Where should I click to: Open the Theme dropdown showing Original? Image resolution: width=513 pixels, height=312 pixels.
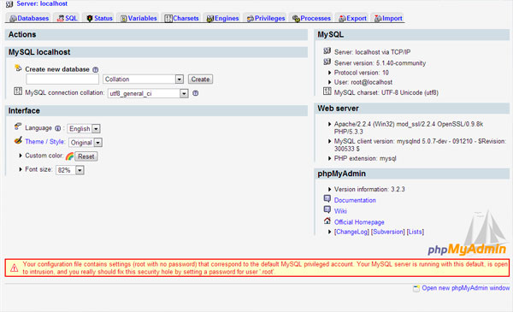point(85,143)
